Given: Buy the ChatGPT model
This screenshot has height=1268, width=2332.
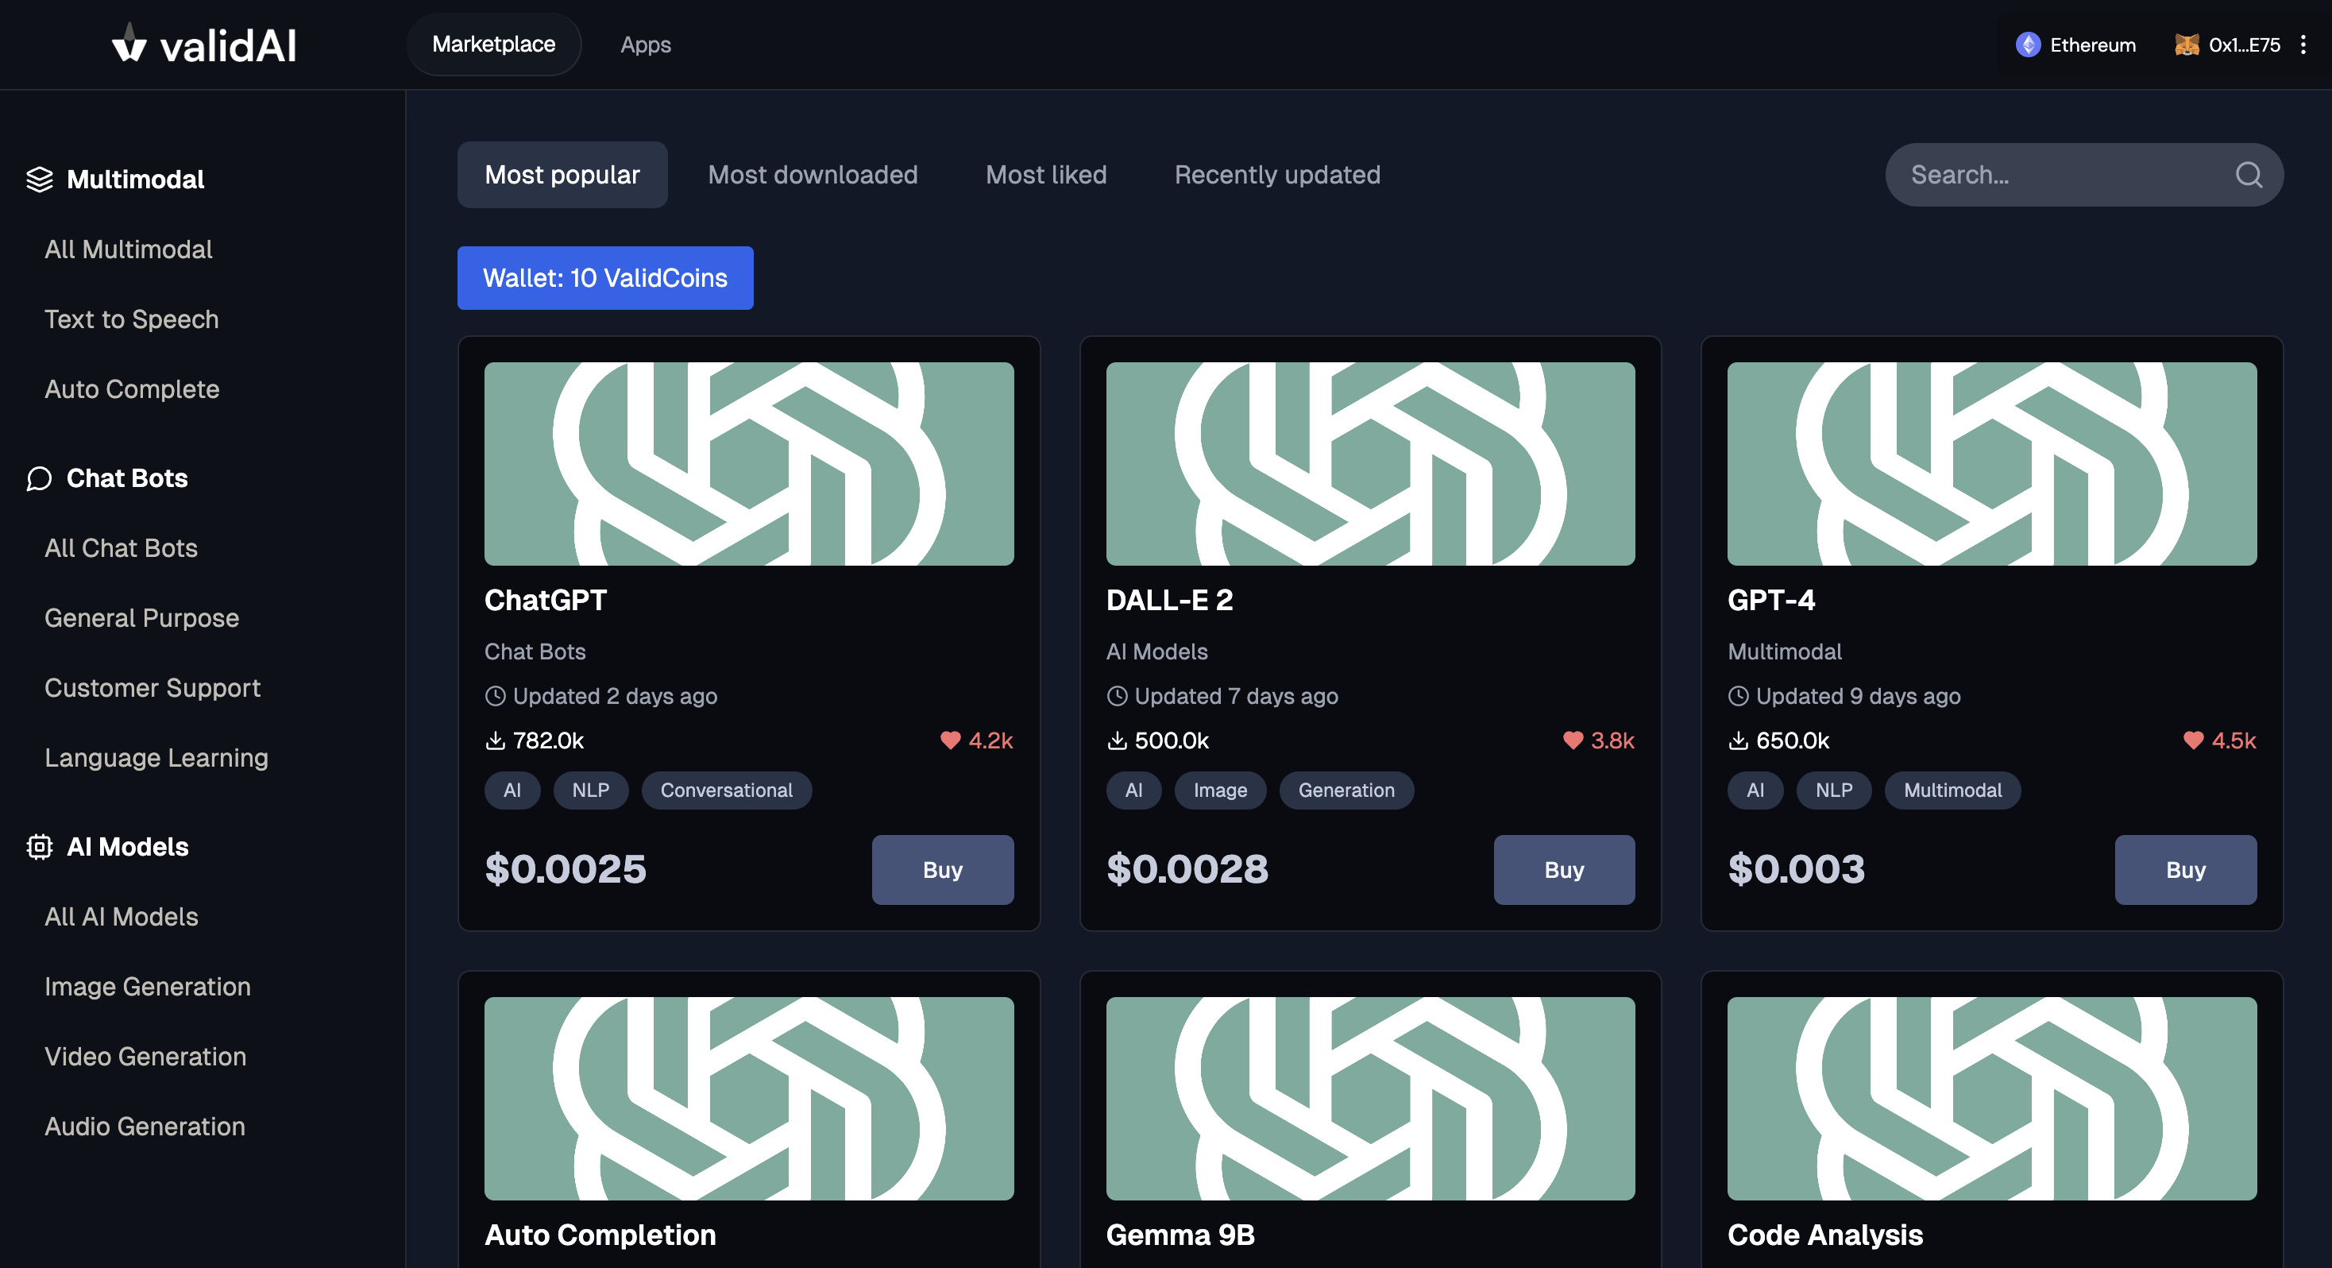Looking at the screenshot, I should (941, 869).
